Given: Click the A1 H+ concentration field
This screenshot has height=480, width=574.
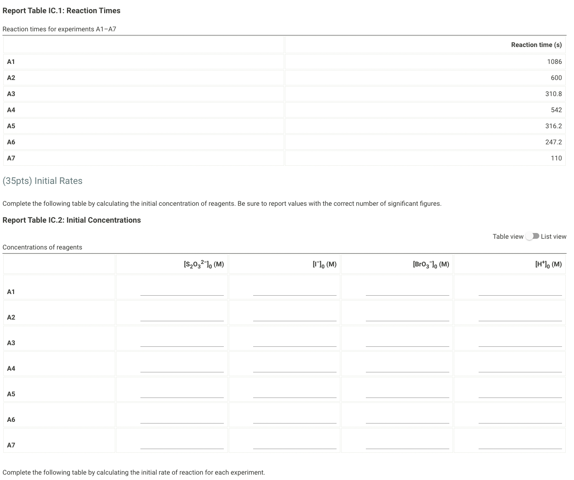Looking at the screenshot, I should 520,290.
